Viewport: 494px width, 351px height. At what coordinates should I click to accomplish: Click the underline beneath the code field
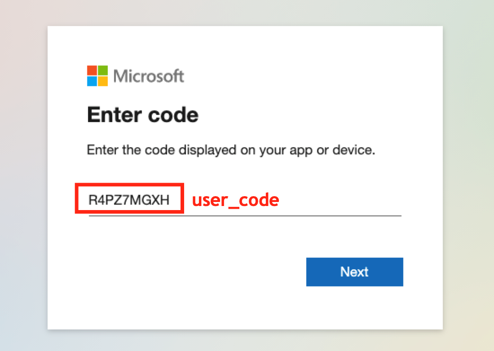pyautogui.click(x=292, y=215)
